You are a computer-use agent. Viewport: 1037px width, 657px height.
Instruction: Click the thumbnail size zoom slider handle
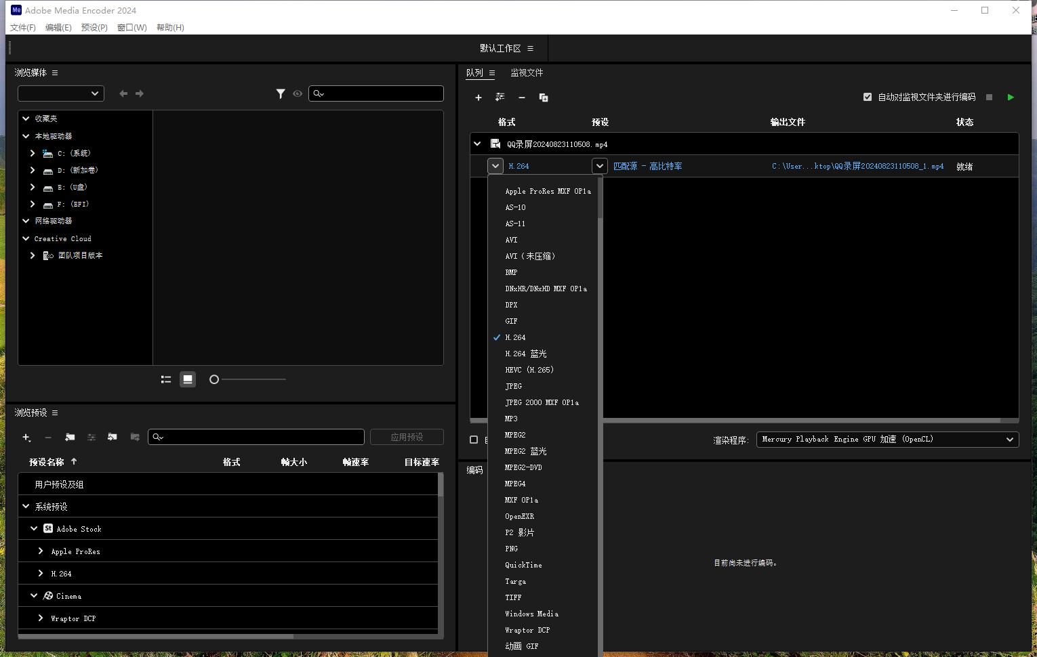coord(214,379)
